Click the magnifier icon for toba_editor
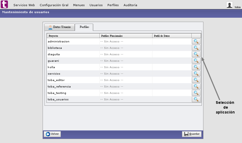The width and height of the screenshot is (242, 143). pos(196,80)
